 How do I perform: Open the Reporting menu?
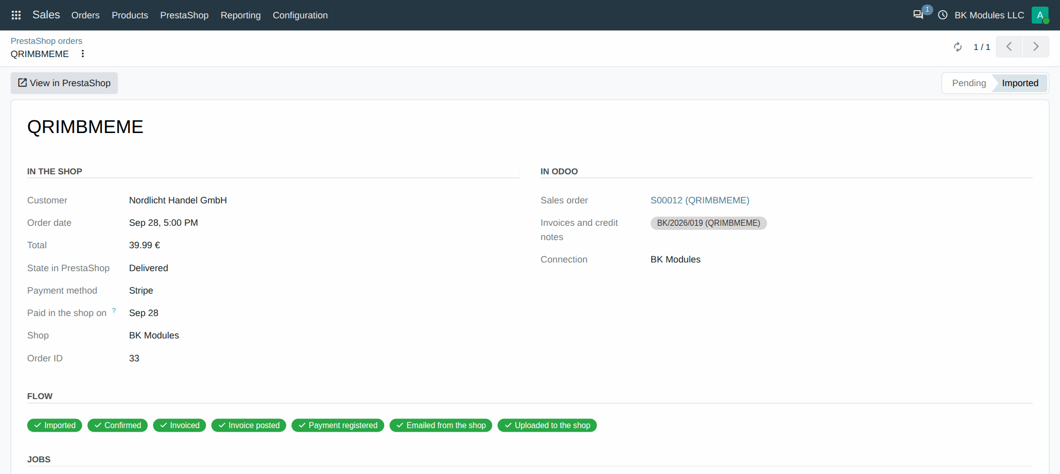241,15
